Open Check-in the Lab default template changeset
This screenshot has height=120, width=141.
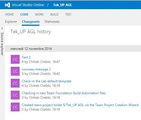click(x=47, y=81)
